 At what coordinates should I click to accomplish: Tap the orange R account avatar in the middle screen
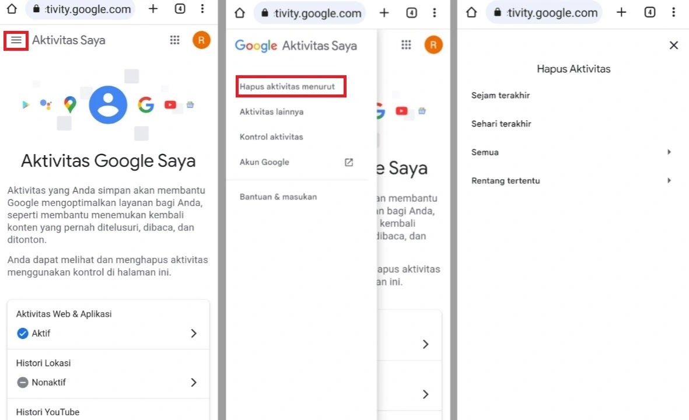coord(433,45)
